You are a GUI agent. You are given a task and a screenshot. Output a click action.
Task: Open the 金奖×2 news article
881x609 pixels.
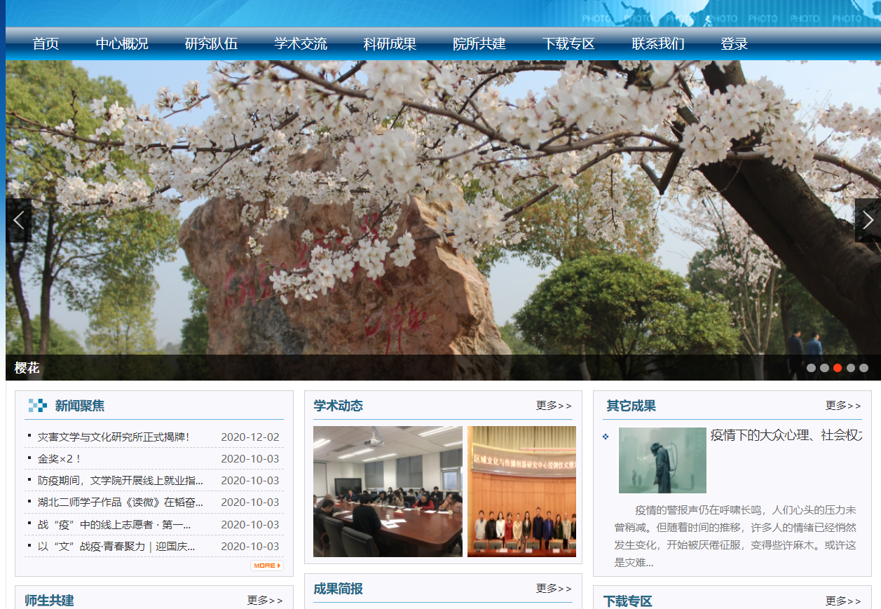click(60, 459)
